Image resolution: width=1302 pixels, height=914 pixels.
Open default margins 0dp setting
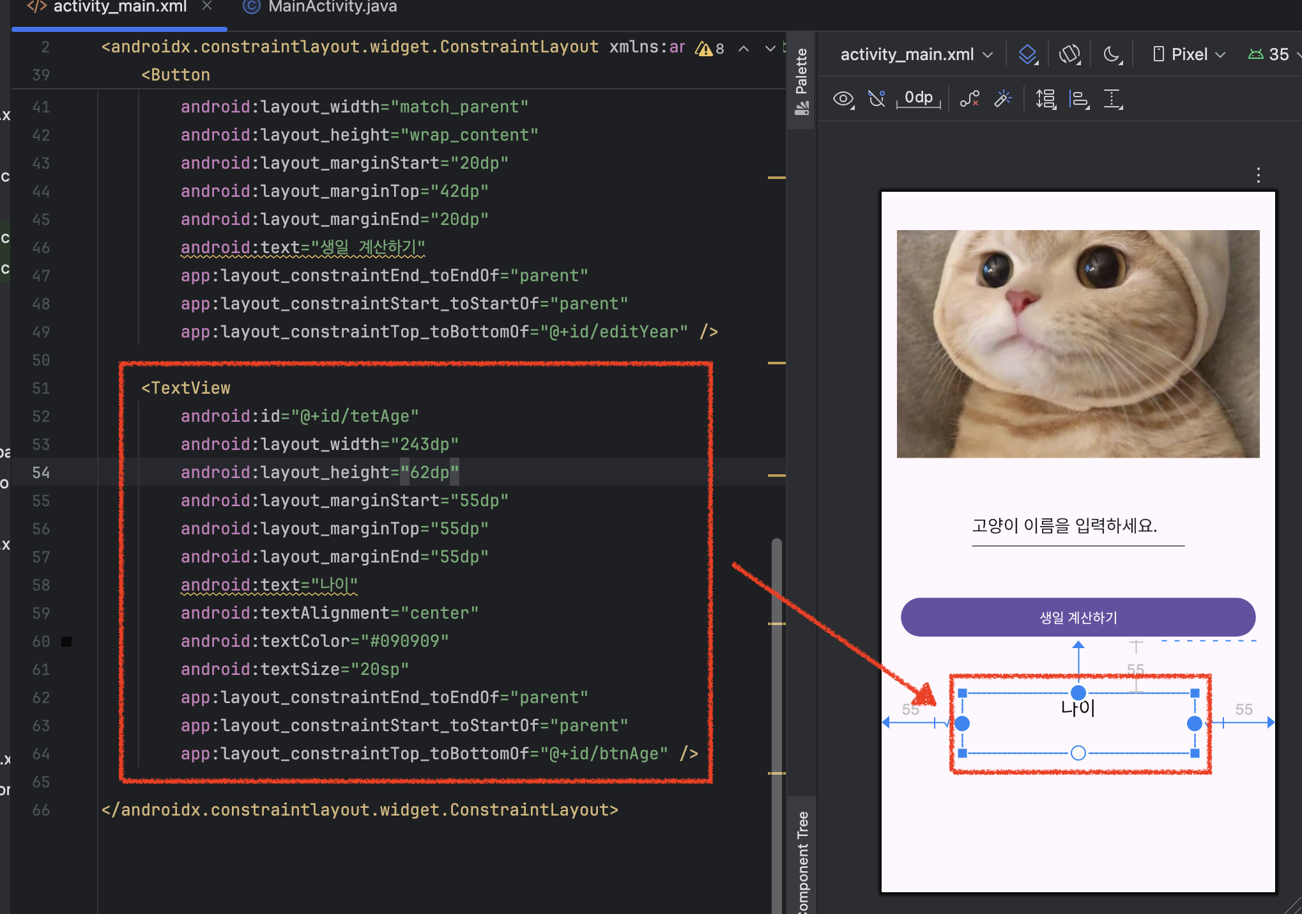[919, 98]
